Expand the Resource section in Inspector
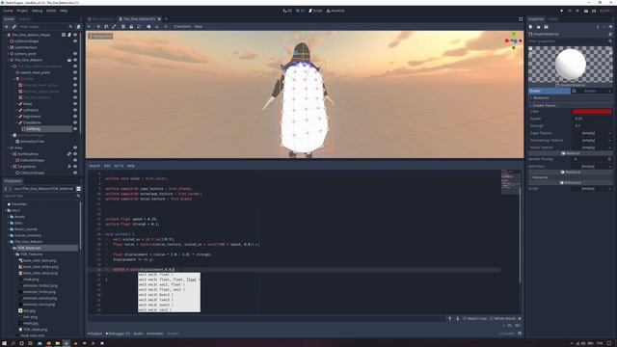Screen dimensions: 617x347 point(571,98)
